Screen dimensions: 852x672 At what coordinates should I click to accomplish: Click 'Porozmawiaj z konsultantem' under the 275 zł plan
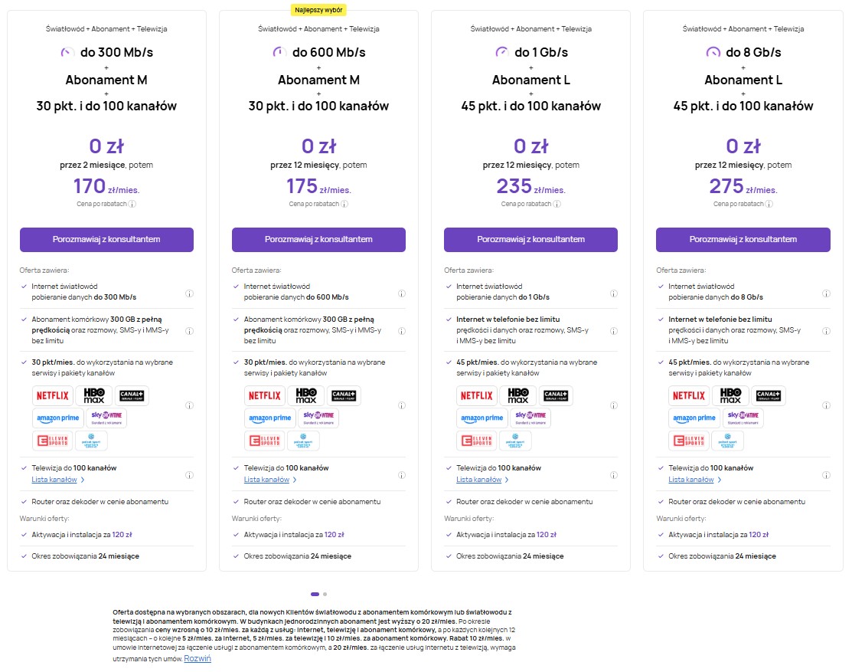coord(743,239)
